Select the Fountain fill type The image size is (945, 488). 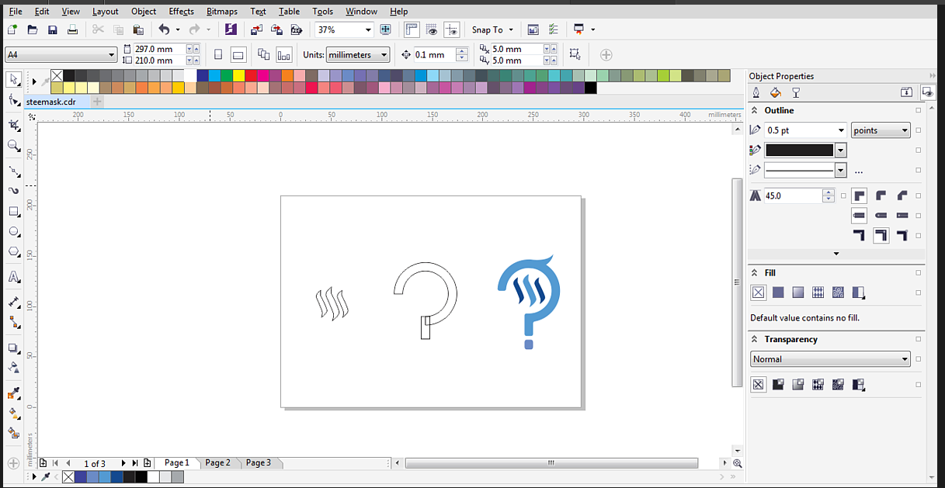(798, 292)
